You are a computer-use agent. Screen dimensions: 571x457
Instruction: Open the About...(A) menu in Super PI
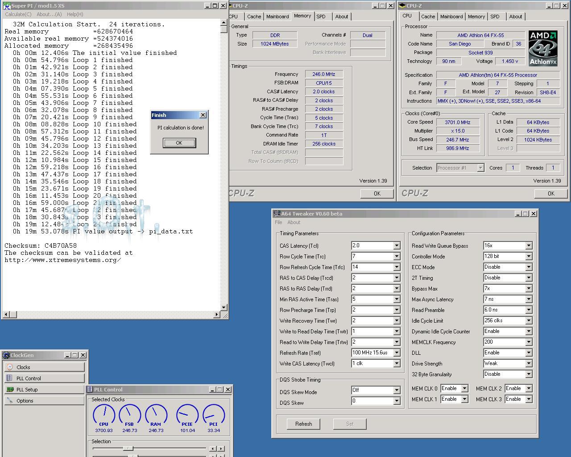point(49,14)
